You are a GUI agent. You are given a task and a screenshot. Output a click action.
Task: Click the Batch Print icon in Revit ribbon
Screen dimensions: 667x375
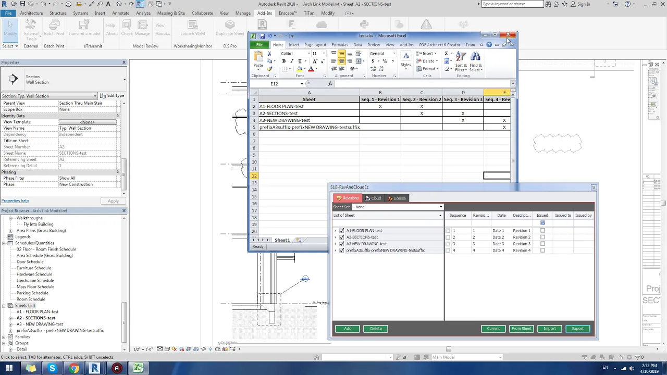click(54, 26)
